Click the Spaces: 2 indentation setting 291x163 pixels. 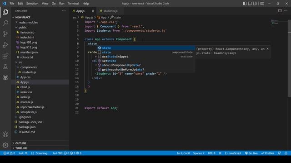pos(199,153)
